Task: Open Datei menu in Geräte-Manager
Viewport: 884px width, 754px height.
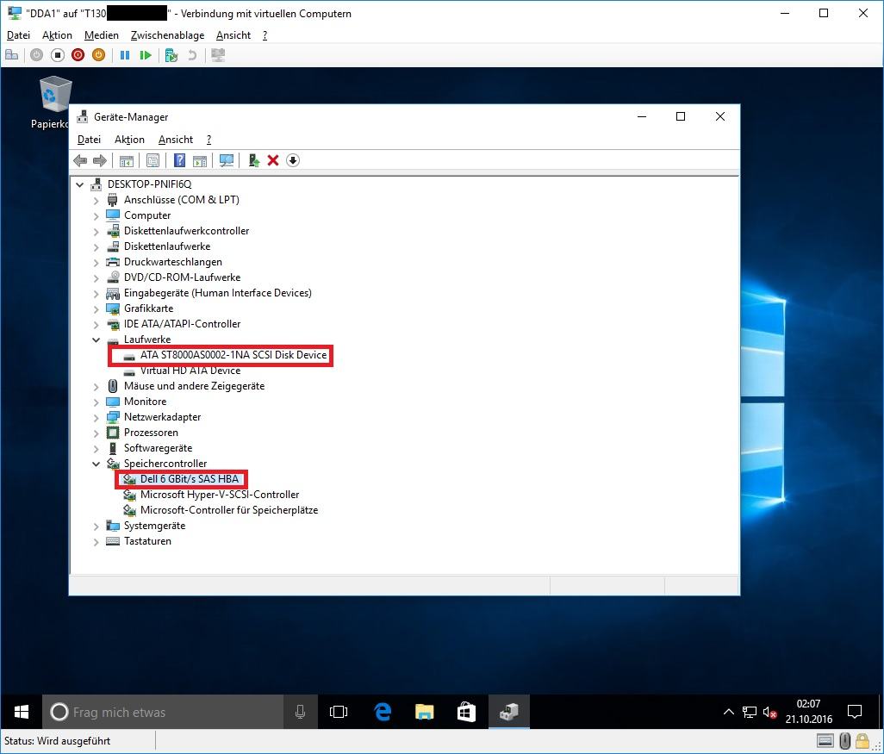Action: pyautogui.click(x=89, y=140)
